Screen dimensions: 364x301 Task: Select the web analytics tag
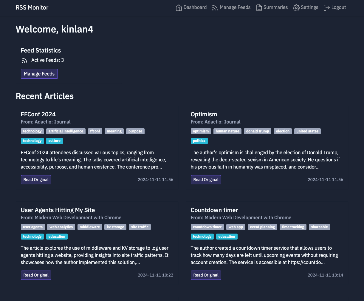(x=61, y=227)
